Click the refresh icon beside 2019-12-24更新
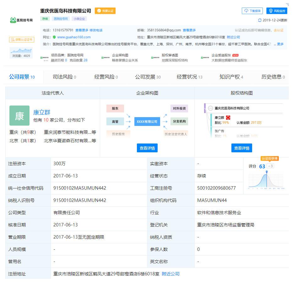This screenshot has height=282, width=292. click(260, 20)
